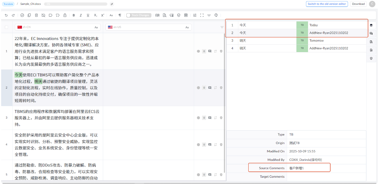This screenshot has height=184, width=378.
Task: Click the shield check icon in toolbar
Action: [x=179, y=15]
